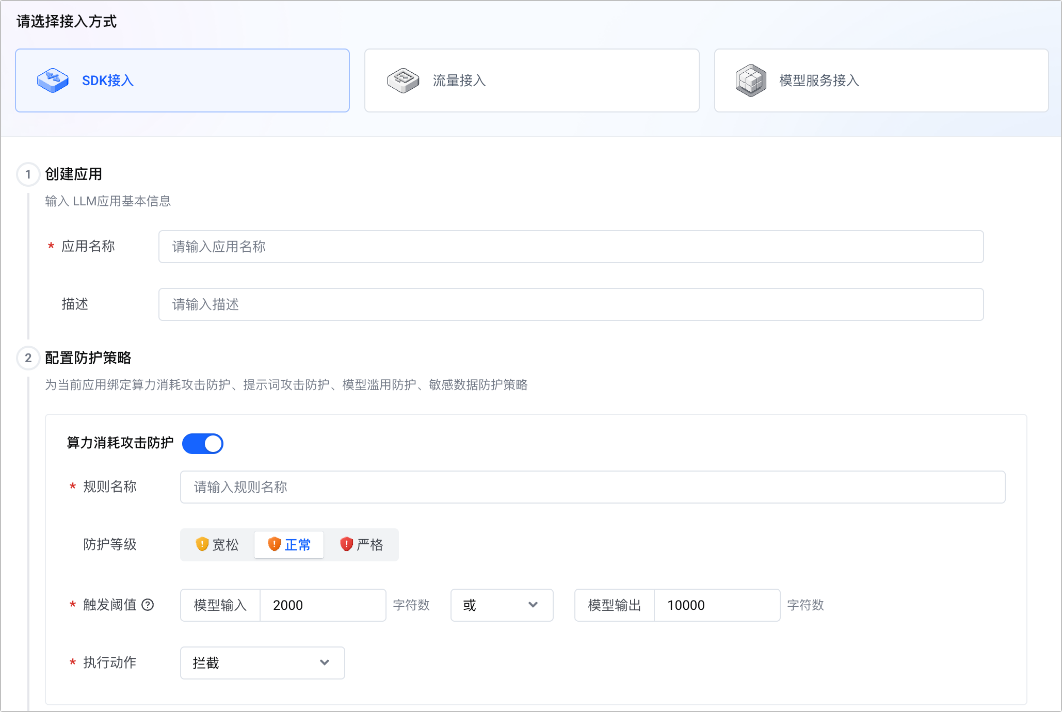Open the help icon next to 触发阈值
Image resolution: width=1062 pixels, height=712 pixels.
point(149,605)
